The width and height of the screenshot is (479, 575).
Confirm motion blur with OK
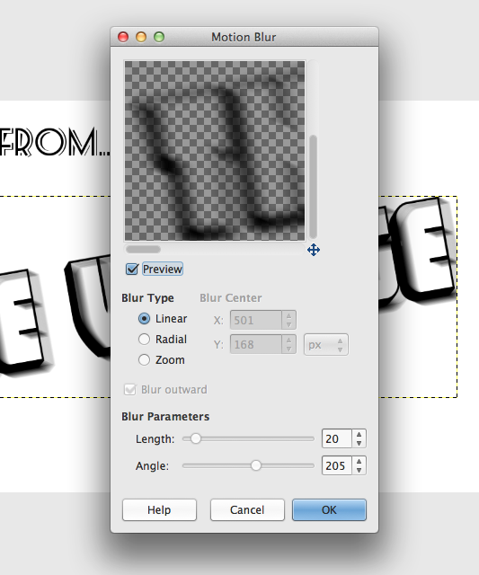(329, 509)
